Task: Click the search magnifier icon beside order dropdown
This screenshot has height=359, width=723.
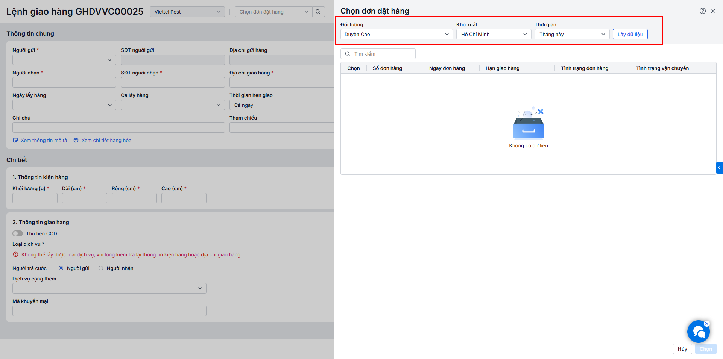Action: click(318, 12)
